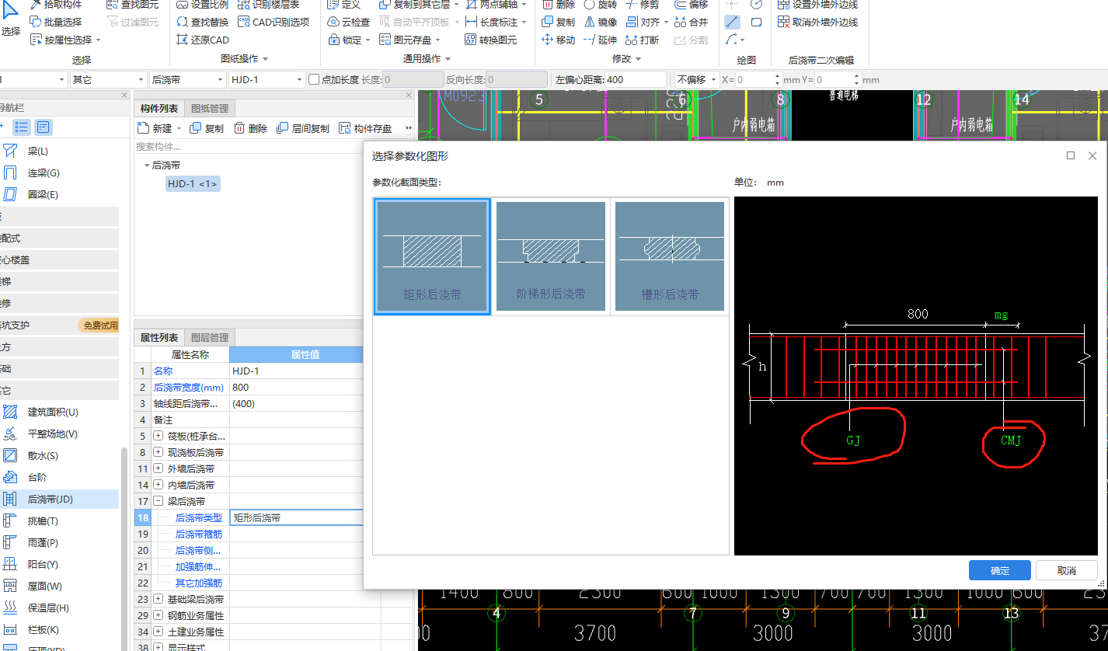Image resolution: width=1108 pixels, height=651 pixels.
Task: Select the 移动 move tool
Action: pos(559,40)
